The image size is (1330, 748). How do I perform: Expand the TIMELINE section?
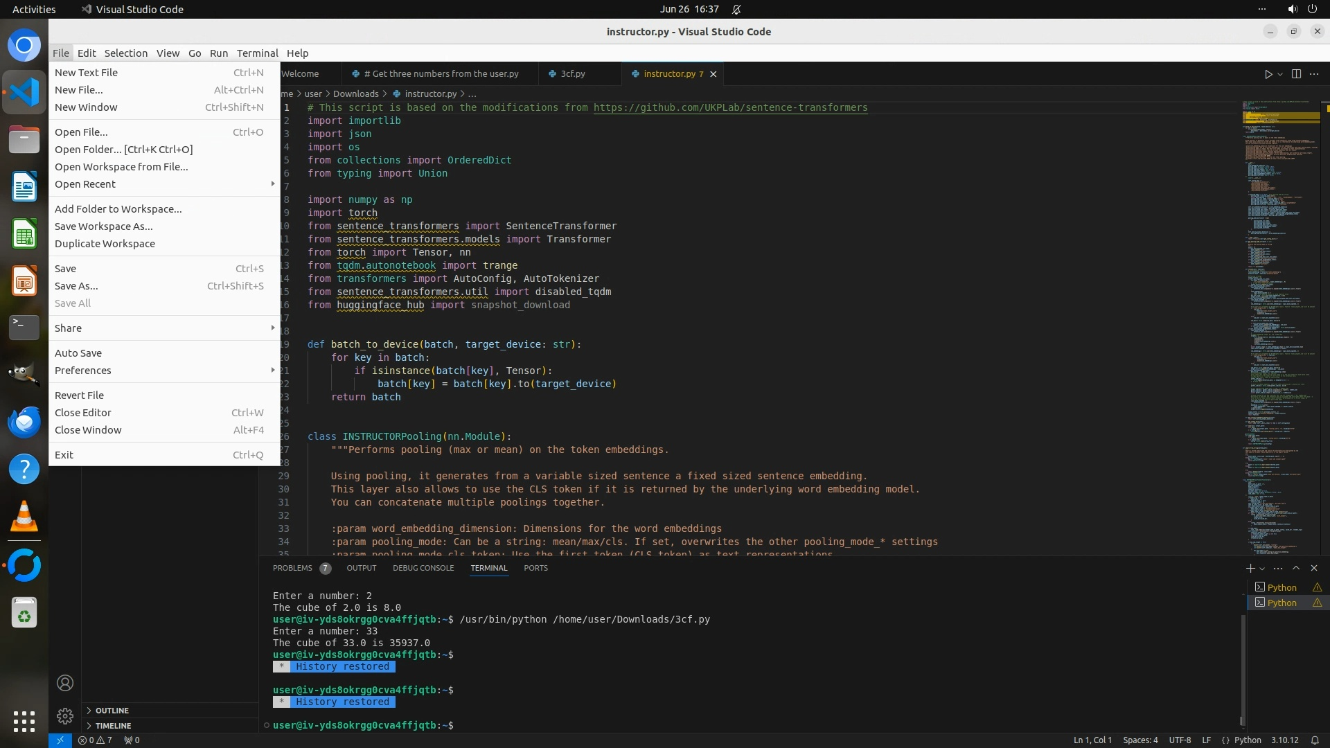click(x=113, y=726)
